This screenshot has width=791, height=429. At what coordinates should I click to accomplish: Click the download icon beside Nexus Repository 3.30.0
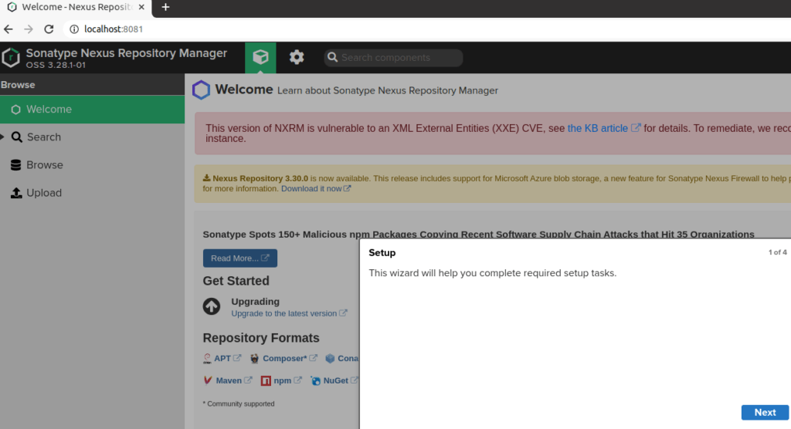tap(206, 178)
